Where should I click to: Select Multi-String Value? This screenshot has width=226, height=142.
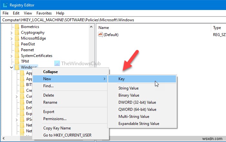click(x=142, y=117)
